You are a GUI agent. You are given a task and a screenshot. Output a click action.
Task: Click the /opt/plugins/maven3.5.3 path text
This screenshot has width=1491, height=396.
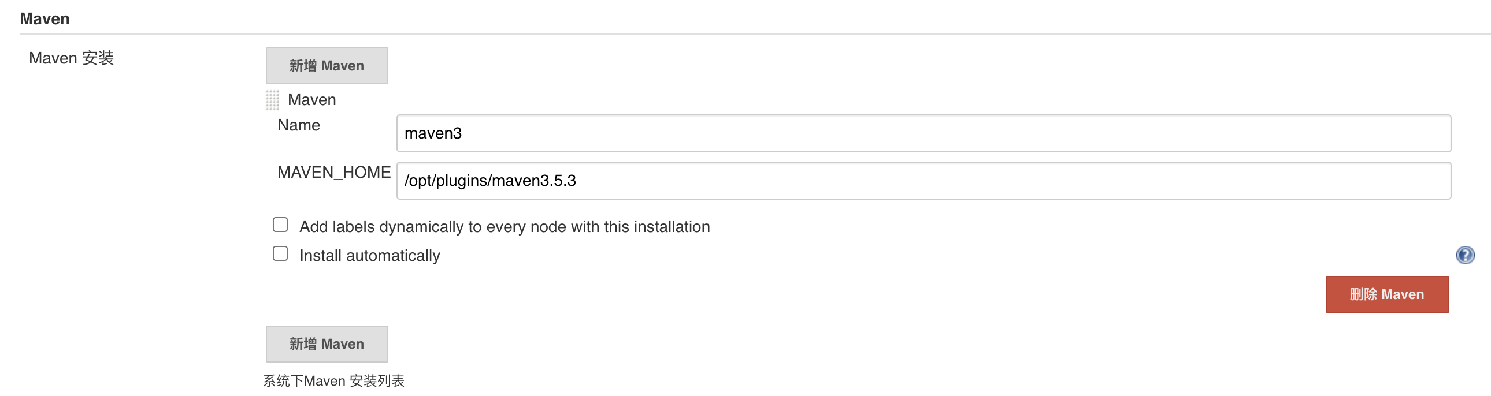tap(489, 181)
